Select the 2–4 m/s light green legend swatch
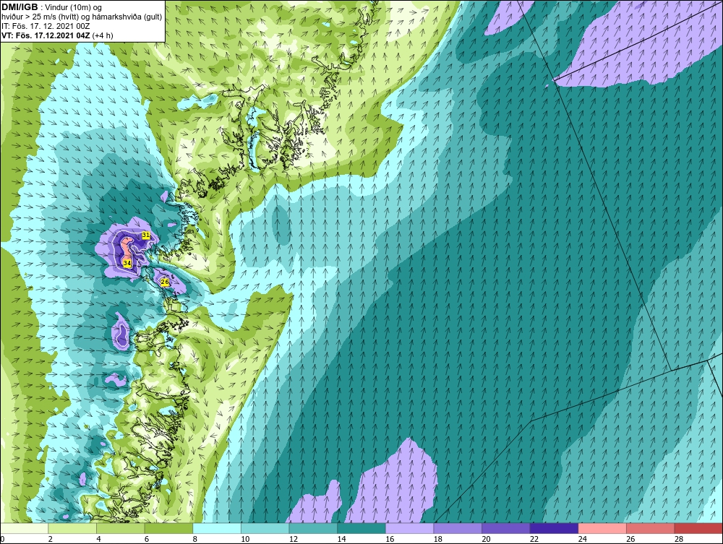 (72, 528)
